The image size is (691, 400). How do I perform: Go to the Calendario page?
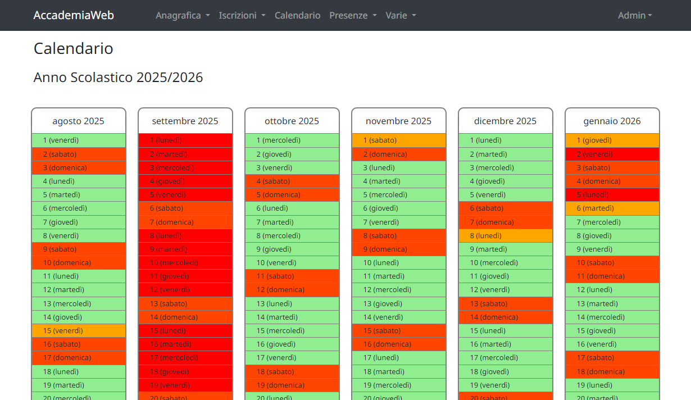(297, 15)
